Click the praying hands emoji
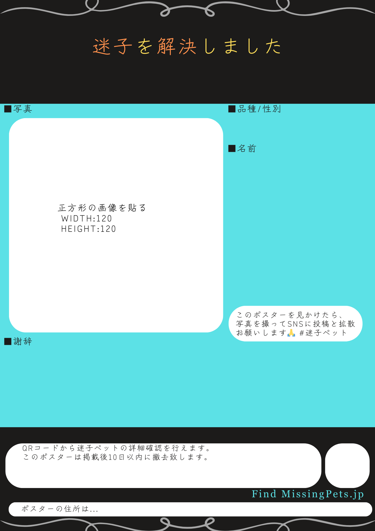375x531 pixels. (291, 333)
